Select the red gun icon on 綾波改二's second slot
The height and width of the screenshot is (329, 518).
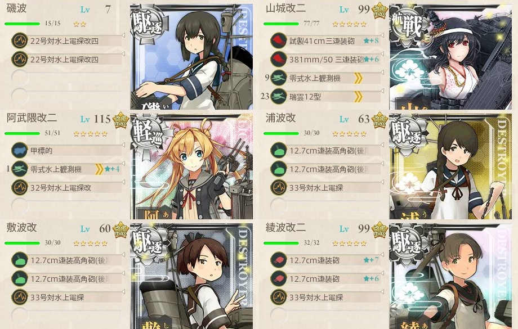point(279,279)
